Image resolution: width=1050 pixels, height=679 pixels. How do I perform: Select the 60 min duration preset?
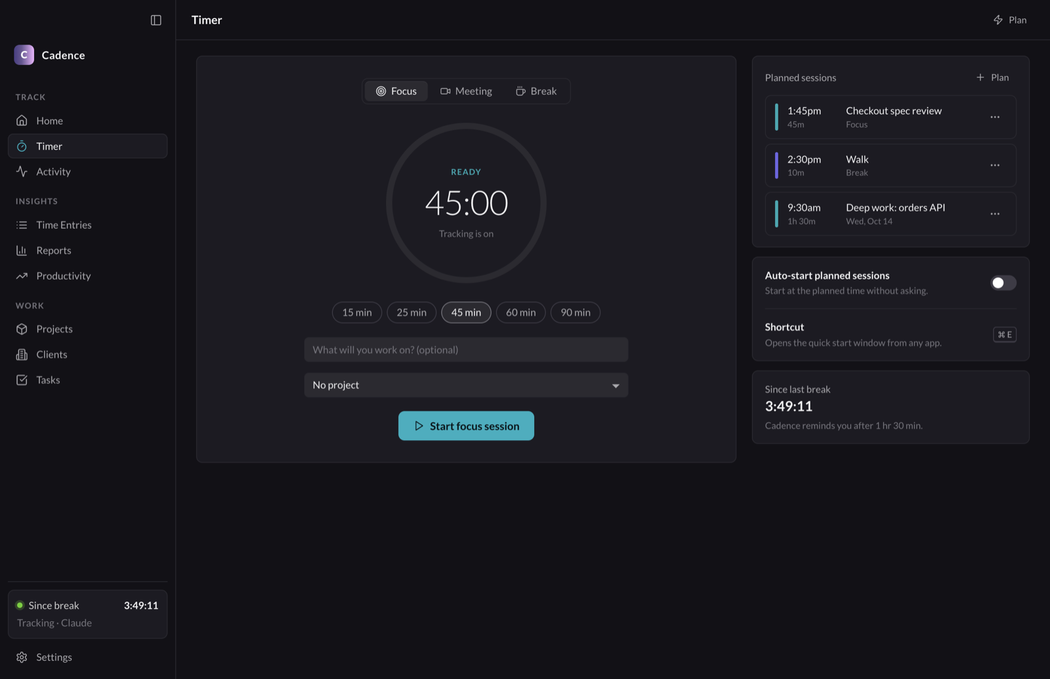click(x=521, y=313)
